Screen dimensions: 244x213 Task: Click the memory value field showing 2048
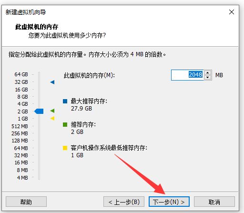[187, 75]
